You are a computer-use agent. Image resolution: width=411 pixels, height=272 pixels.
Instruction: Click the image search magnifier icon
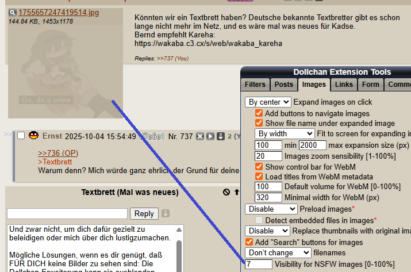(x=13, y=12)
